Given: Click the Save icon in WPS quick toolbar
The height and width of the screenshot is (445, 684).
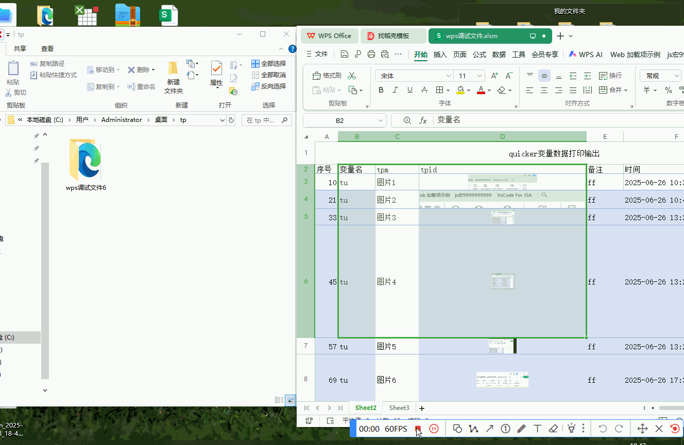Looking at the screenshot, I should [x=345, y=54].
